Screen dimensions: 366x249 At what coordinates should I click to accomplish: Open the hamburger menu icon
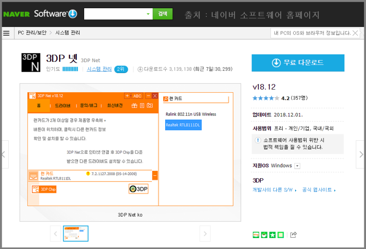(6, 33)
